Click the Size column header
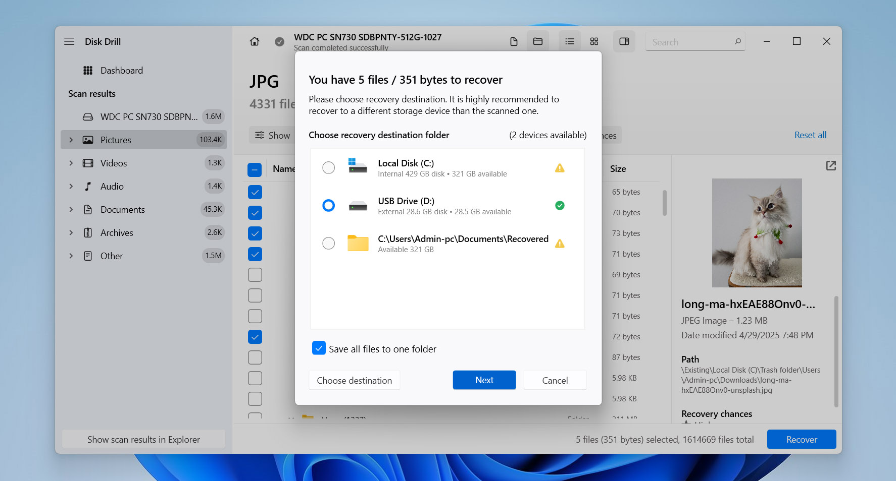Screen dimensions: 896x481 tap(618, 169)
